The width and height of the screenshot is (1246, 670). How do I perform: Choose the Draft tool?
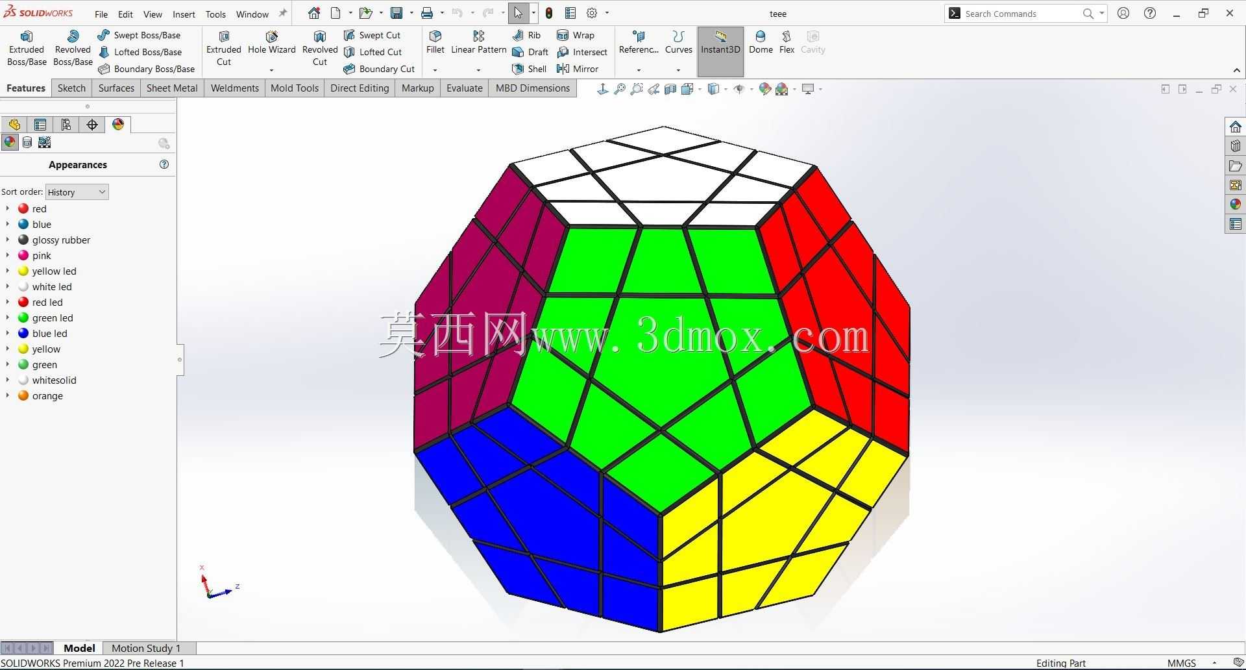[x=530, y=52]
